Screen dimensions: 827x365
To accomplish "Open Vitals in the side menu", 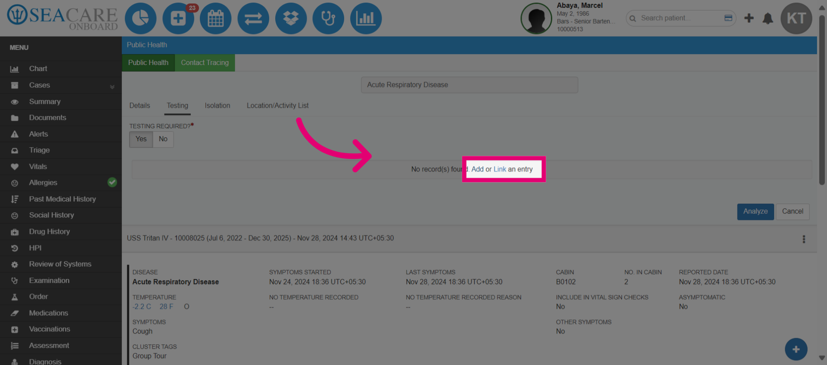I will click(x=61, y=167).
